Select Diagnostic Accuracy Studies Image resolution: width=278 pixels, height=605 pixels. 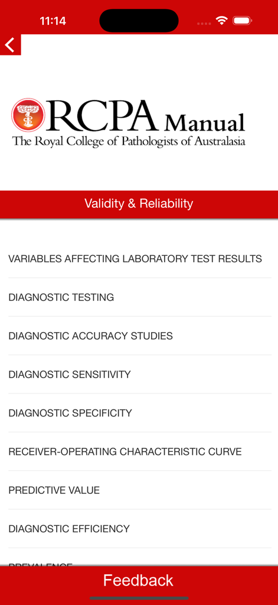pos(139,336)
